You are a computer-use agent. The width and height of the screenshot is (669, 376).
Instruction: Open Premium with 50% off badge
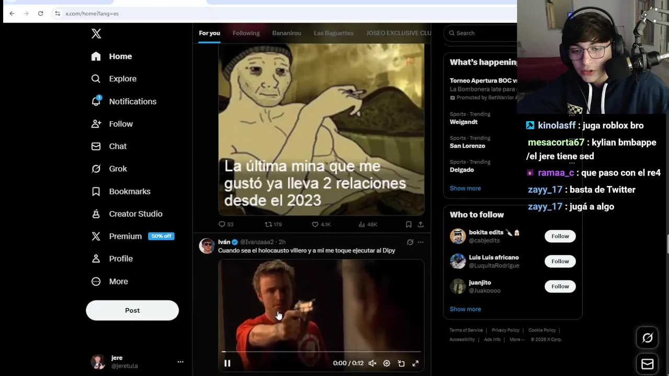(132, 236)
